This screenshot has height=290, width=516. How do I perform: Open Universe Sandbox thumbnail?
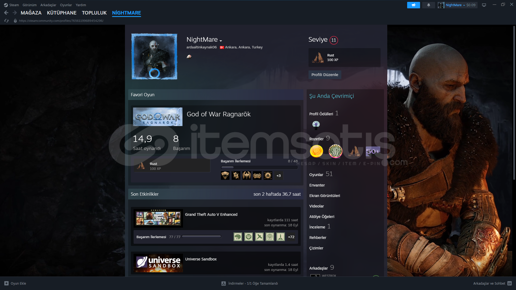158,263
